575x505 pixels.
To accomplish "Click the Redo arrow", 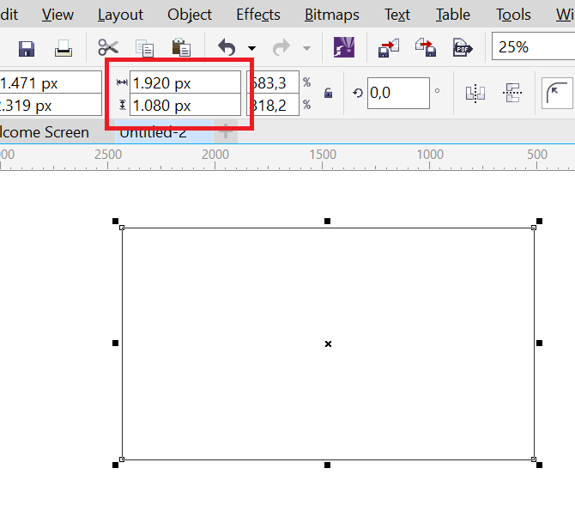I will click(281, 48).
